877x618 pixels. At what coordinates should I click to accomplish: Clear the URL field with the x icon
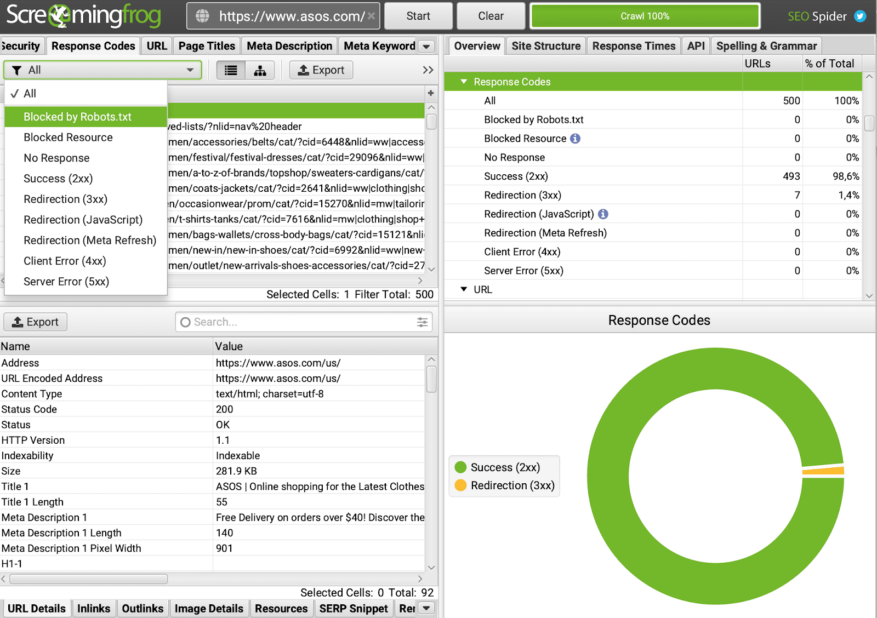[371, 16]
